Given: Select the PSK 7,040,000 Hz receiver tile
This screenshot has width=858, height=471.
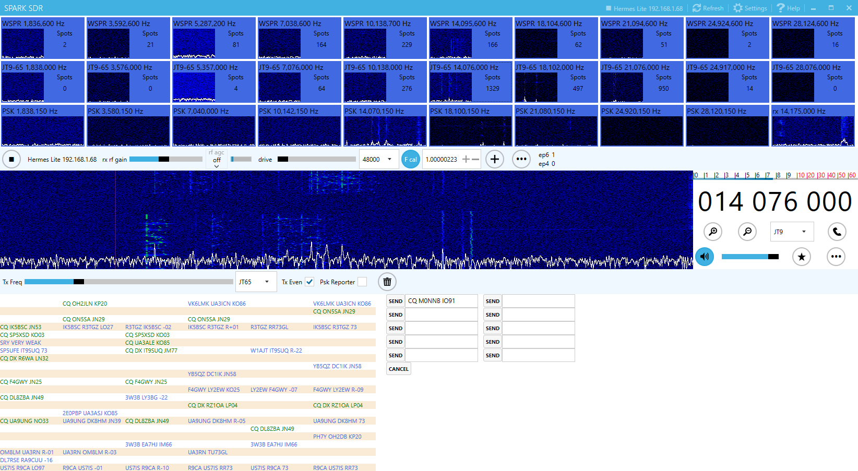Looking at the screenshot, I should pos(214,126).
